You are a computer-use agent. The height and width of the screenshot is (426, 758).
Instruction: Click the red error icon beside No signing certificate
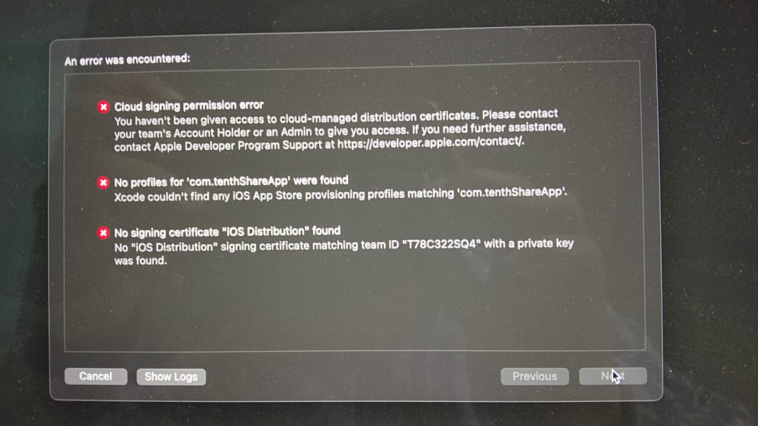pyautogui.click(x=104, y=233)
